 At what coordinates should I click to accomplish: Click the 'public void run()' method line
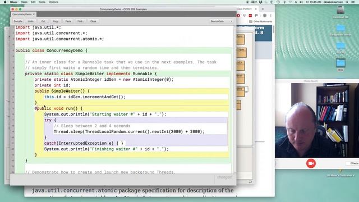pyautogui.click(x=58, y=108)
